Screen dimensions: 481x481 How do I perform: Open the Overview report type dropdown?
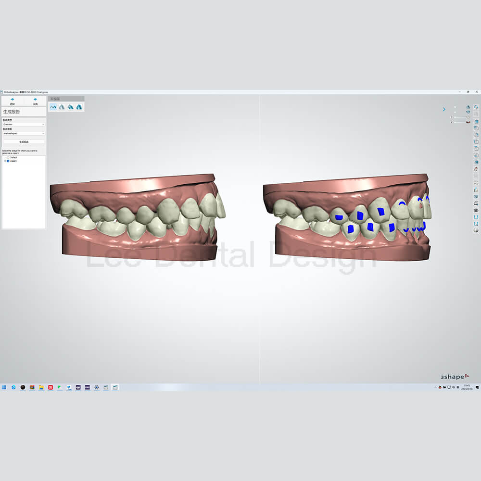coord(24,124)
